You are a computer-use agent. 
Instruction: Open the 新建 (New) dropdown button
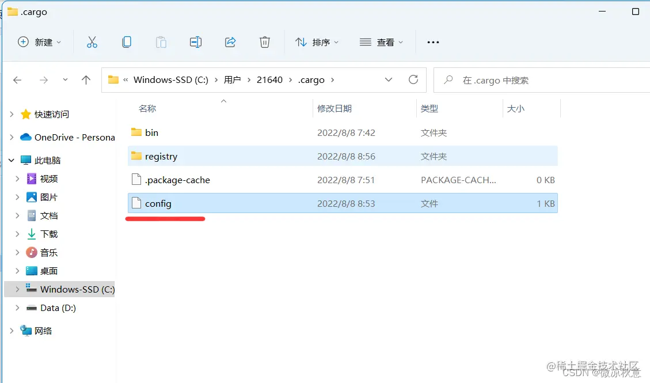(39, 42)
